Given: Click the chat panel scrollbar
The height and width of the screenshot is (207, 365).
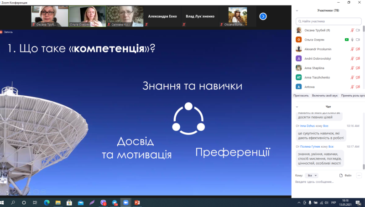Looking at the screenshot, I should (364, 167).
